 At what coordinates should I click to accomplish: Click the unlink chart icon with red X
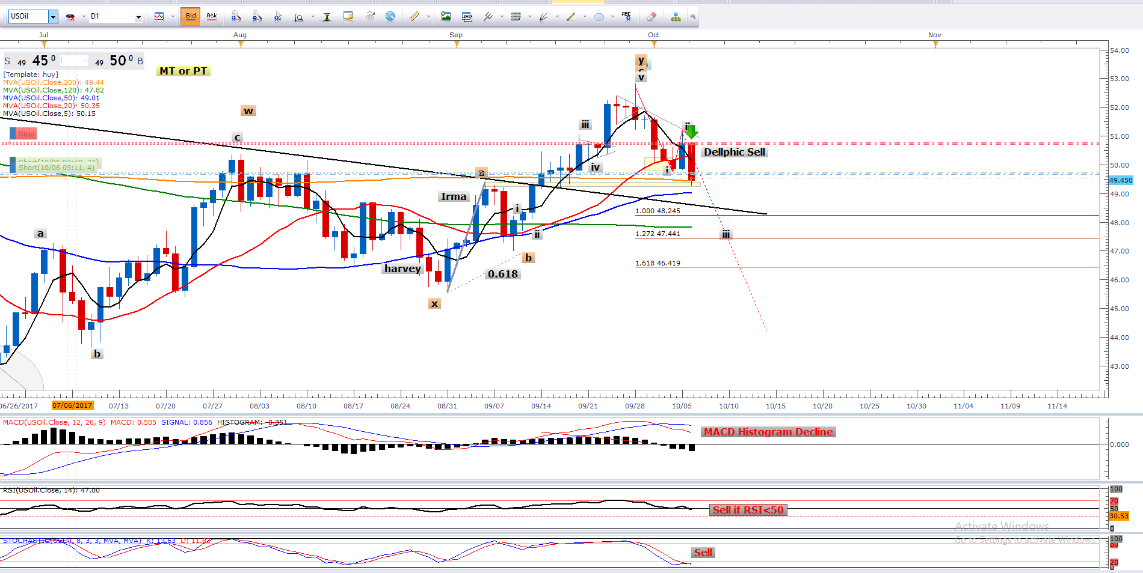click(70, 17)
